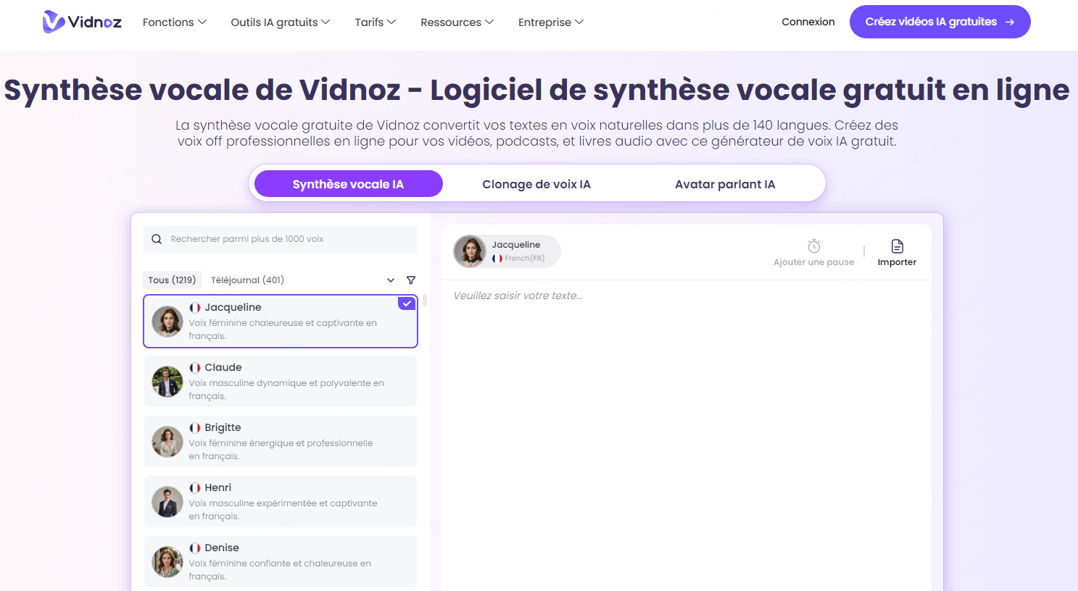The height and width of the screenshot is (591, 1078).
Task: Click the Importer document icon
Action: (897, 246)
